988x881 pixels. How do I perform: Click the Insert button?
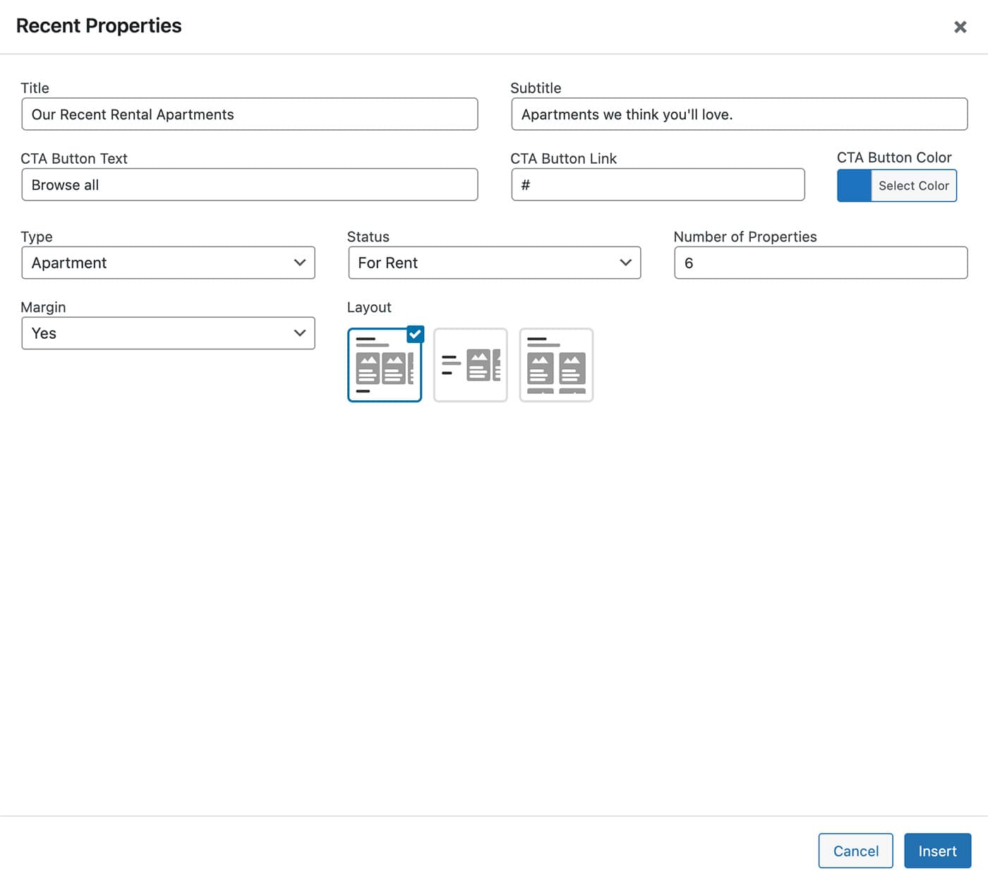[x=937, y=851]
